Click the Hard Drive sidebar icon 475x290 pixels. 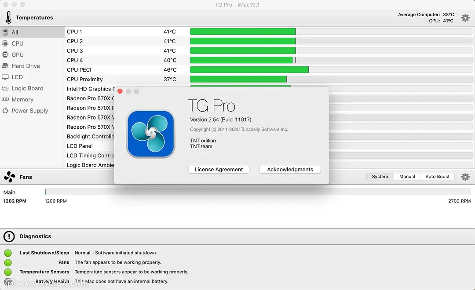coord(5,65)
